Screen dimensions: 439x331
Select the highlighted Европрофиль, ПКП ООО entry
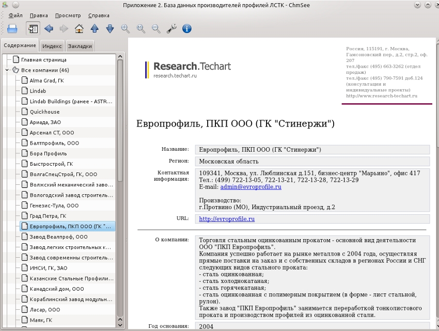point(67,226)
